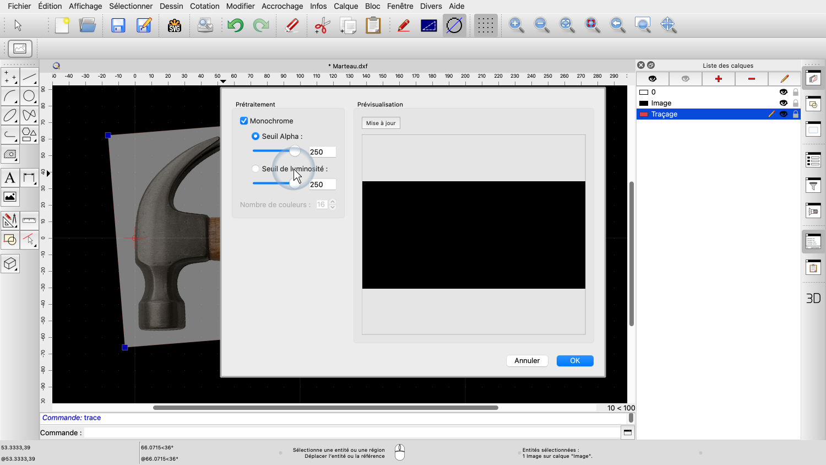Toggle the lock on the Image layer
826x465 pixels.
pyautogui.click(x=795, y=103)
